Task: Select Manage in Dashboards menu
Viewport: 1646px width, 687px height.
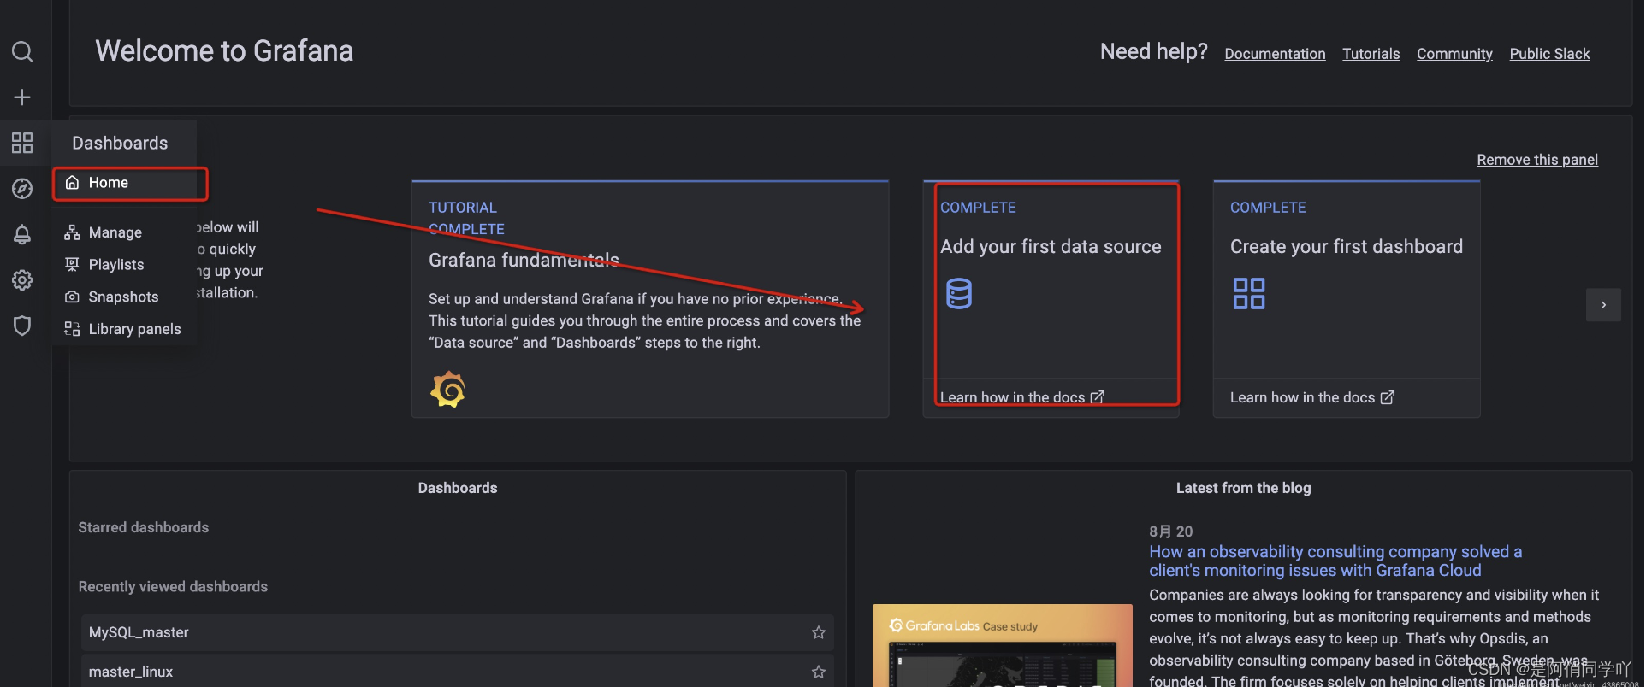Action: coord(125,232)
